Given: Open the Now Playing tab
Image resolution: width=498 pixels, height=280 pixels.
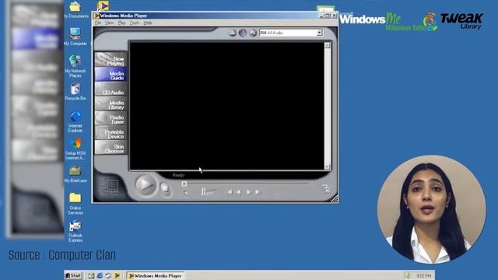Looking at the screenshot, I should (110, 60).
